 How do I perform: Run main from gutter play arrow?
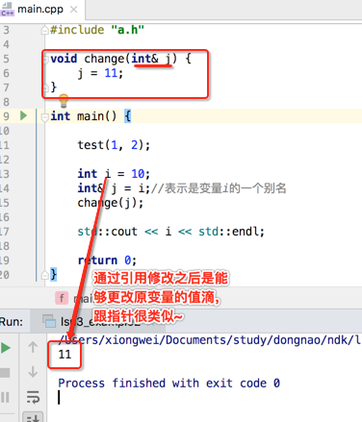point(23,115)
